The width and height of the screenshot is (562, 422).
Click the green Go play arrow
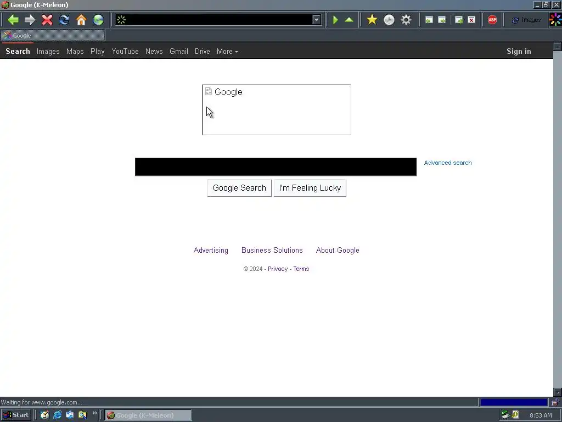coord(335,20)
